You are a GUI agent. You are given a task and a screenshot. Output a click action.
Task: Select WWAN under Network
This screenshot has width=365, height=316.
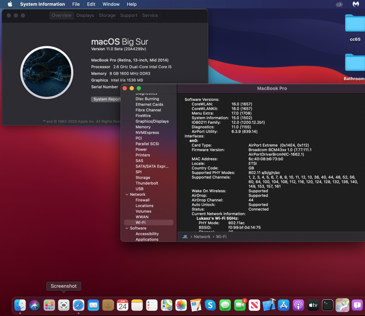tap(142, 217)
